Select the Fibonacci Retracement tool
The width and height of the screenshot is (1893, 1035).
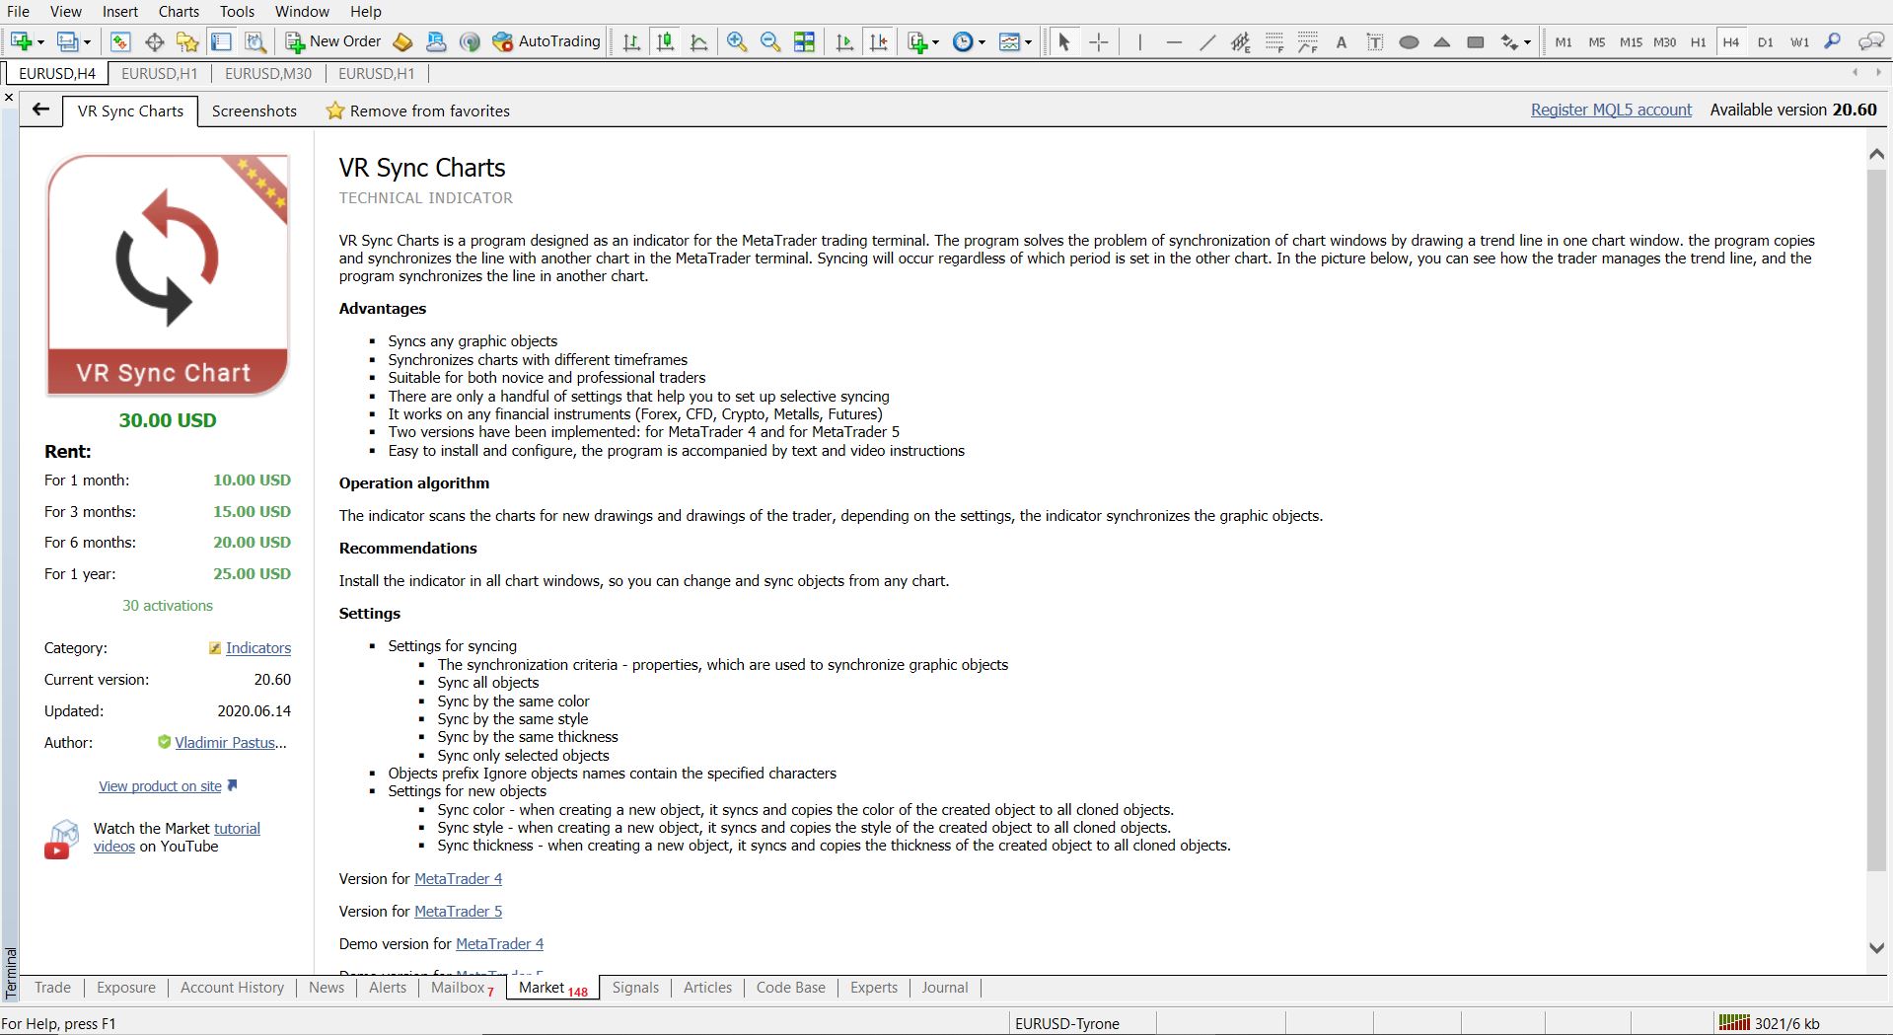click(x=1274, y=41)
